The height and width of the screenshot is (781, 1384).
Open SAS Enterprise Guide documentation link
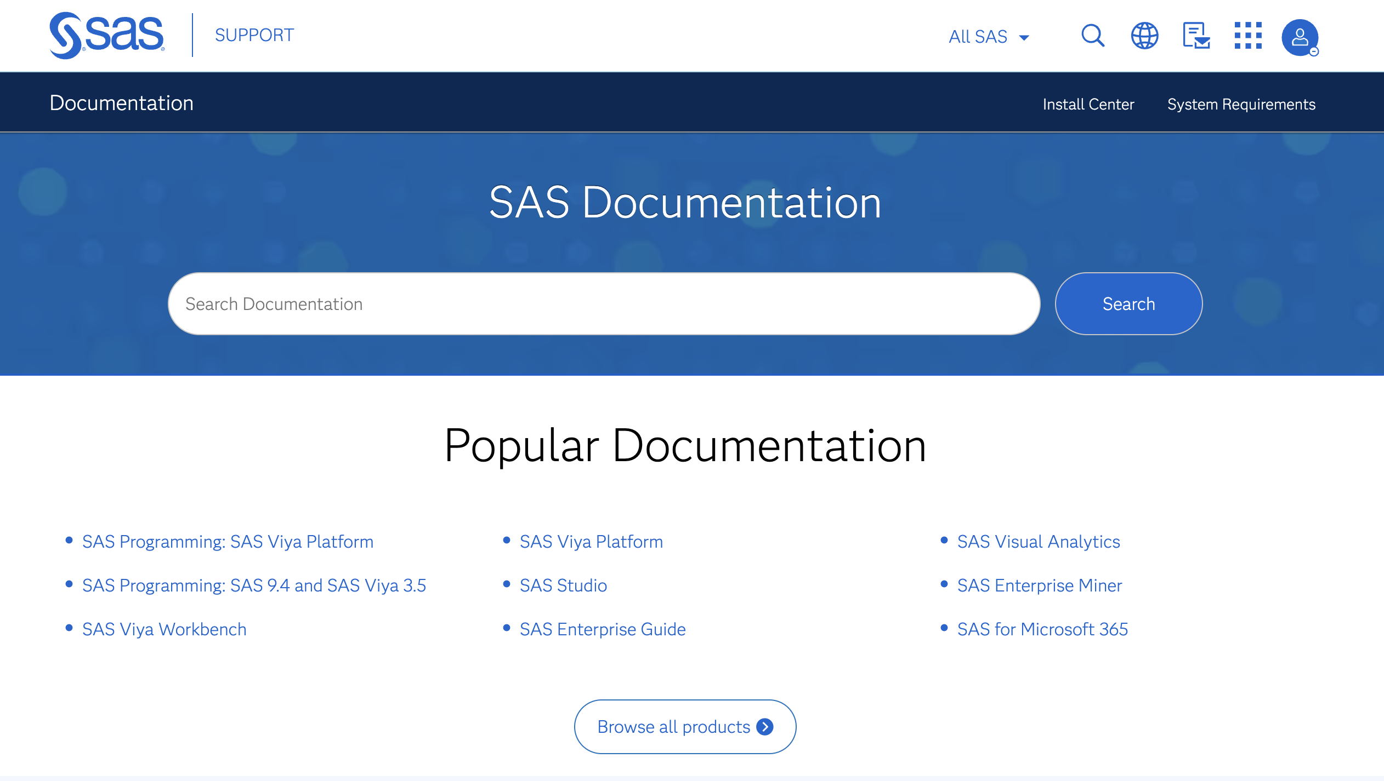coord(603,629)
